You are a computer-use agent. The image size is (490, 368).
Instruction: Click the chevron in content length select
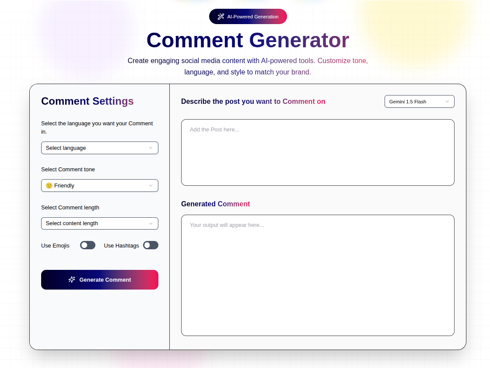[150, 223]
